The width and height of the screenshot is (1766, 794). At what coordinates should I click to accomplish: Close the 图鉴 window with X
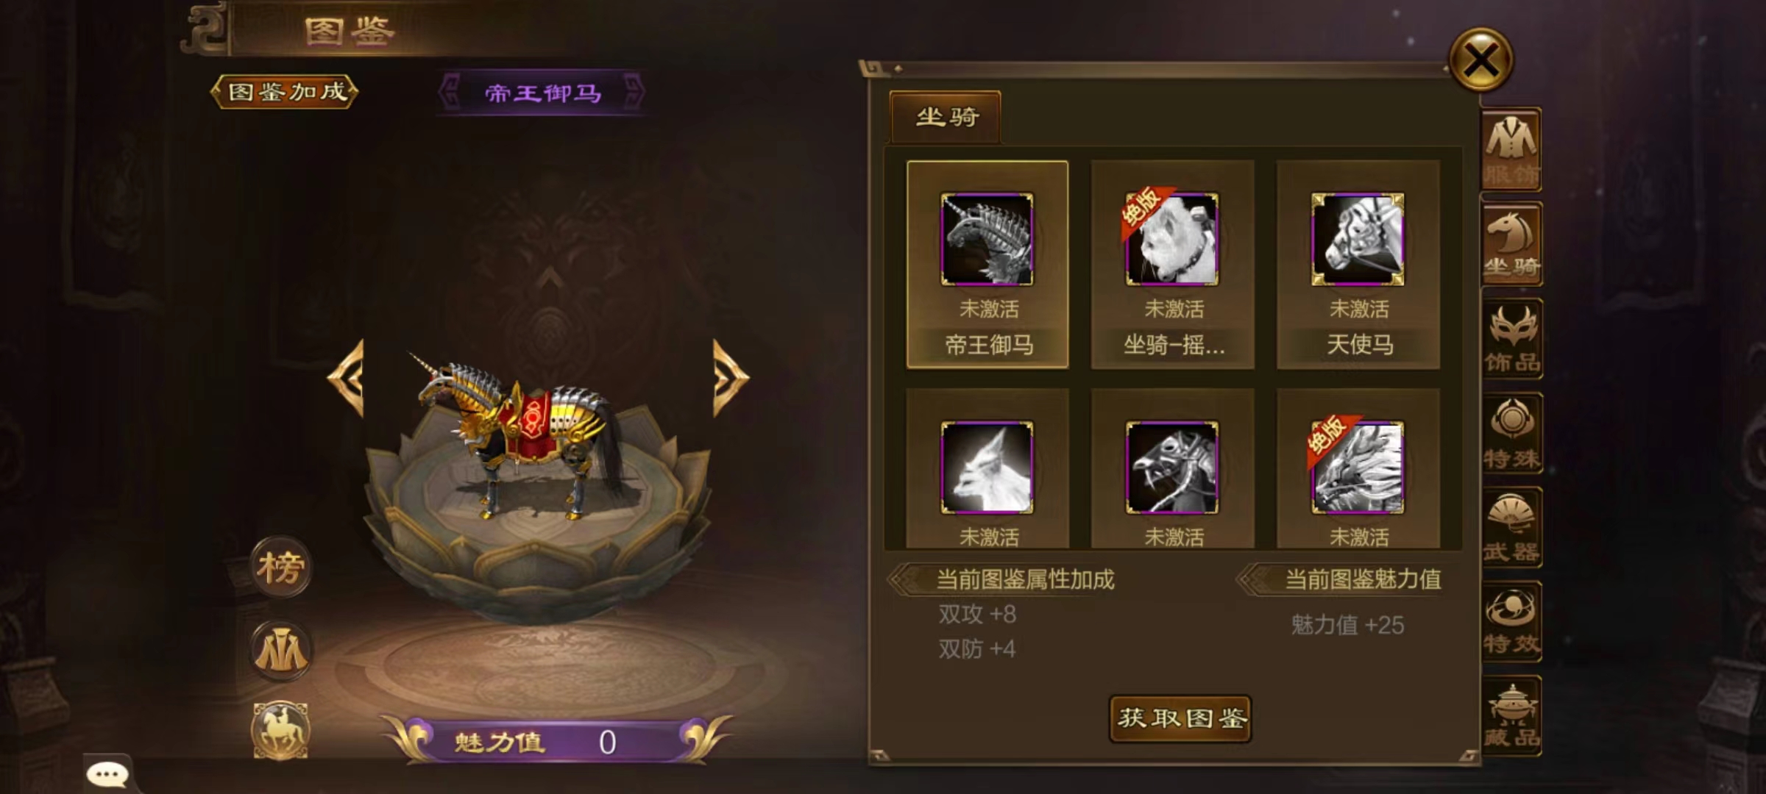pyautogui.click(x=1480, y=60)
